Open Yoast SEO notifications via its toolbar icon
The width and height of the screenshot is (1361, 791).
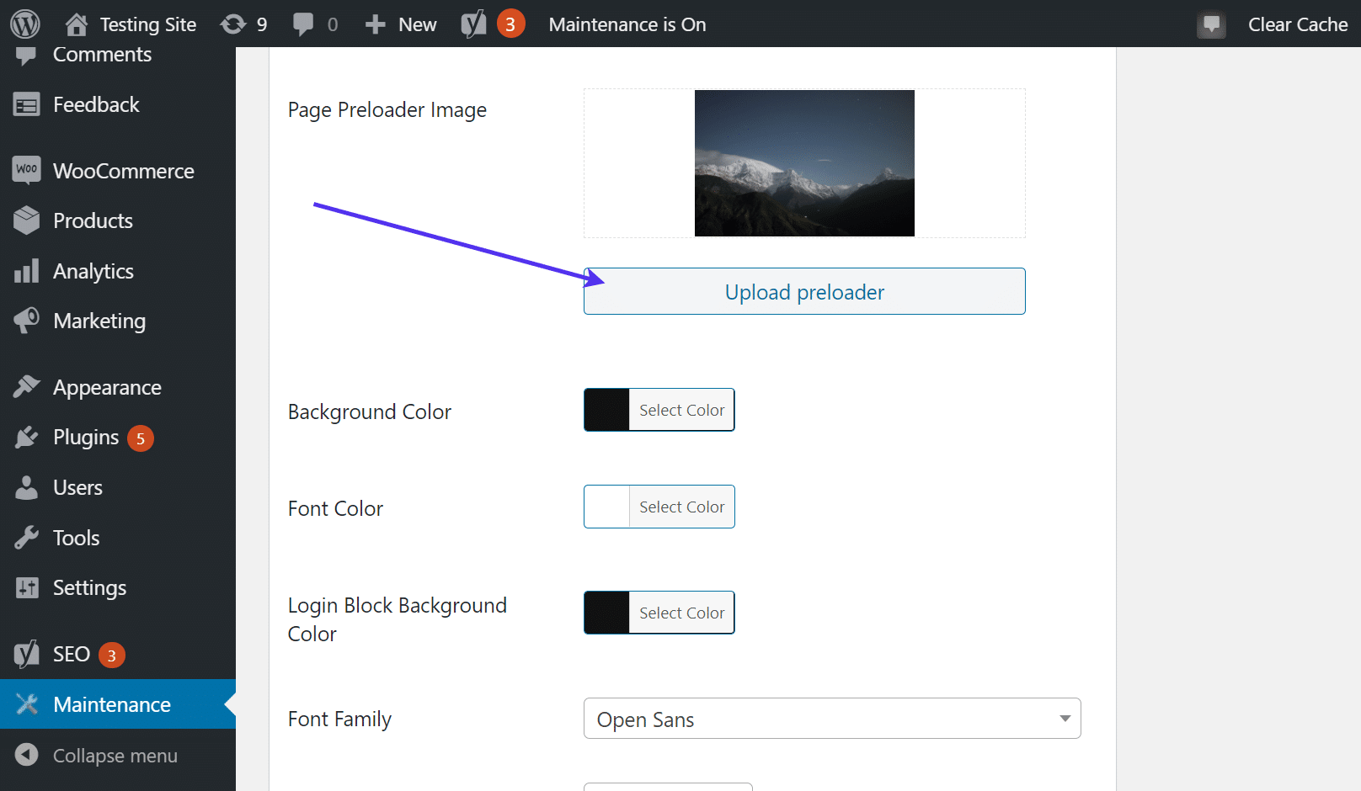474,24
